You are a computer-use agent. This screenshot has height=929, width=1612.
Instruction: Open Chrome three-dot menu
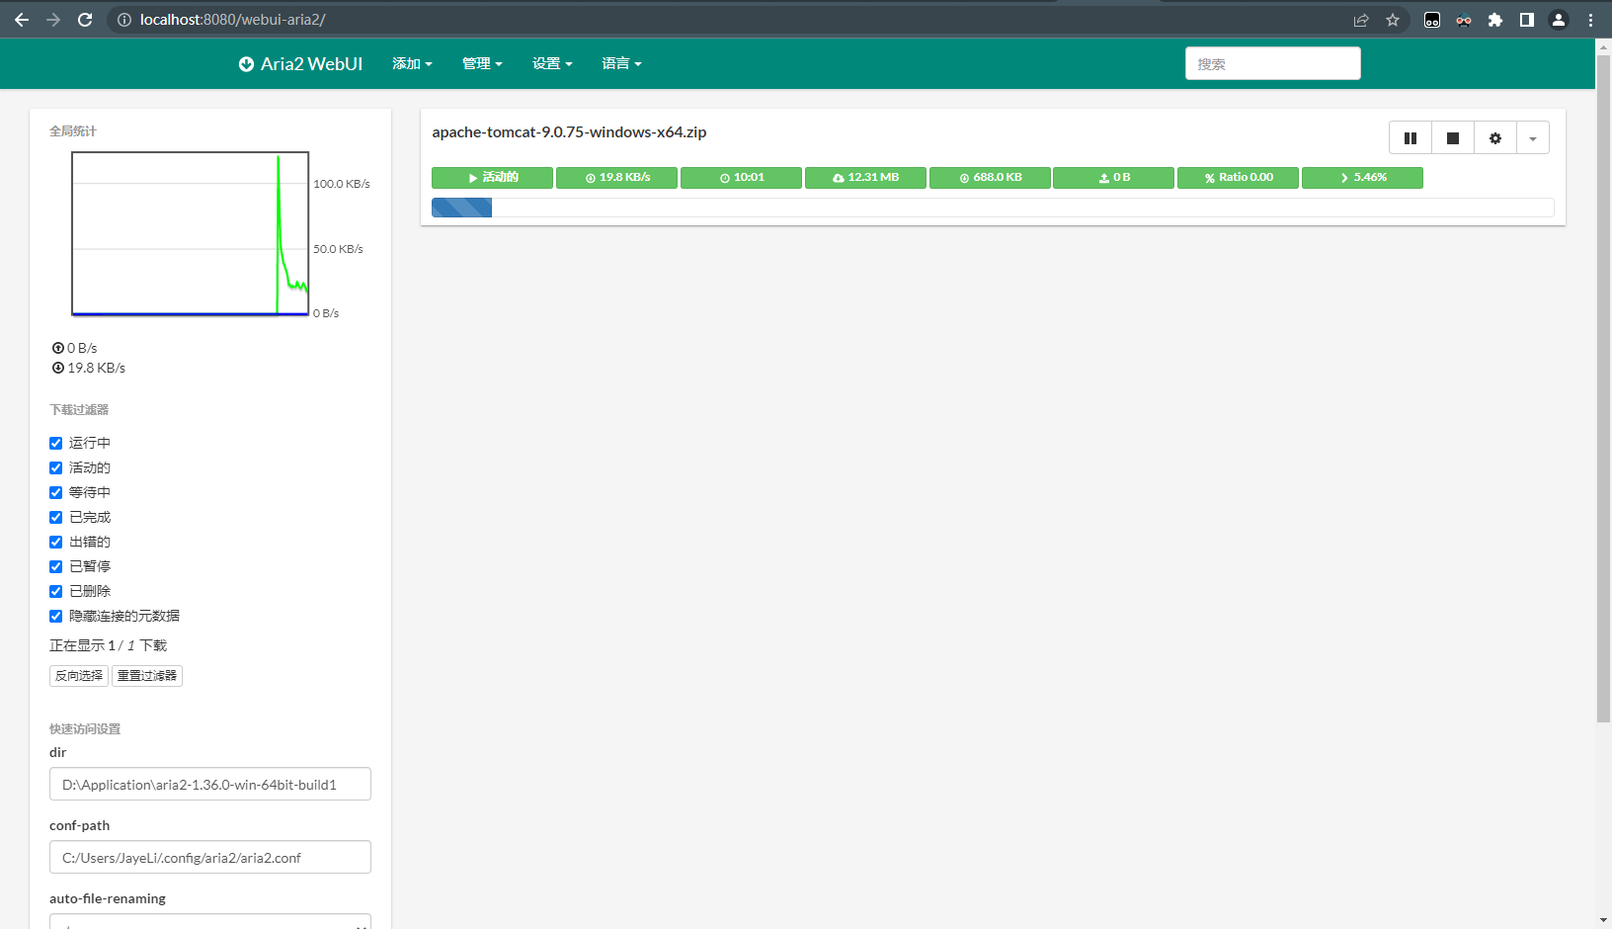tap(1590, 20)
